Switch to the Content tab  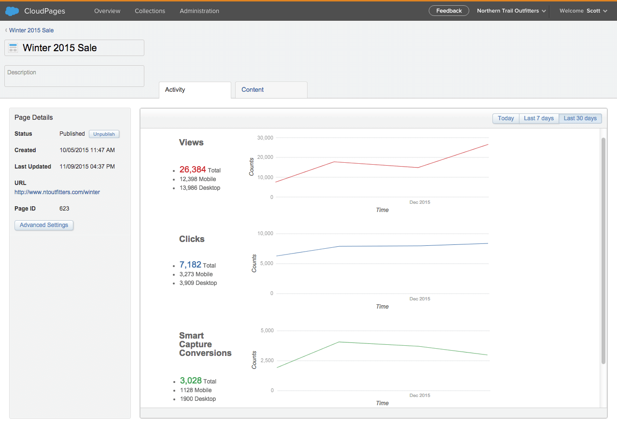coord(271,90)
